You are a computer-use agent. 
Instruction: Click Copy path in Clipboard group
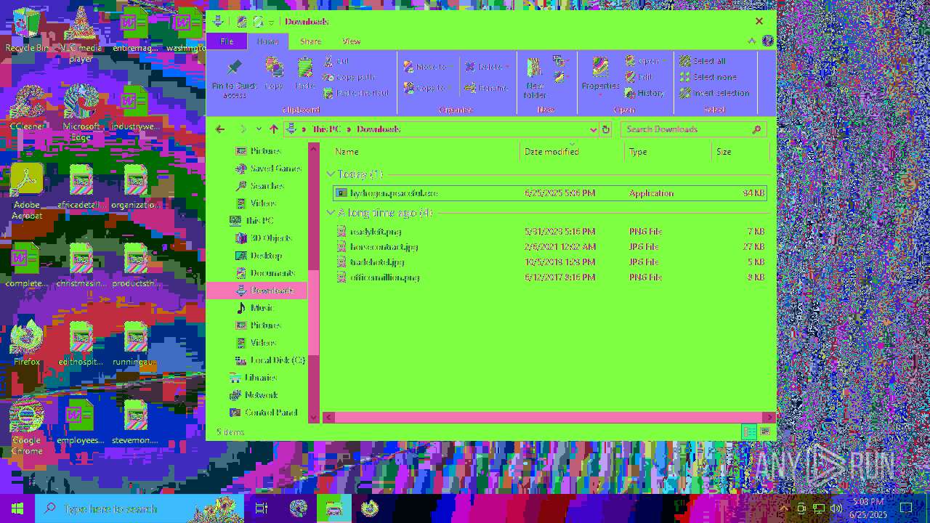click(x=349, y=77)
